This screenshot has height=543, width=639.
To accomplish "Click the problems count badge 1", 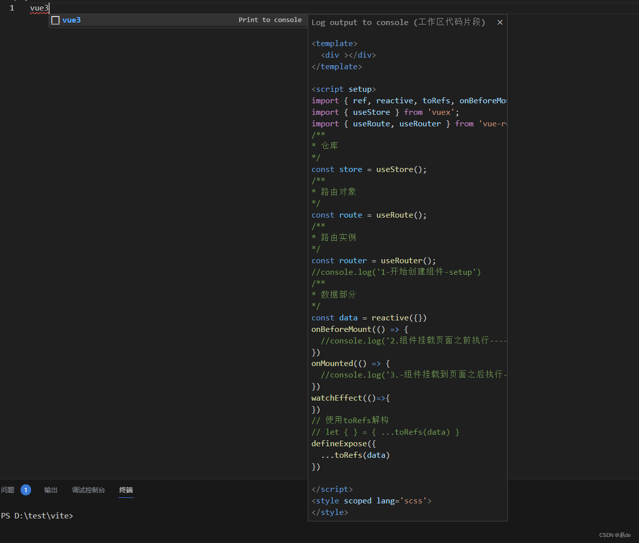I will click(26, 490).
